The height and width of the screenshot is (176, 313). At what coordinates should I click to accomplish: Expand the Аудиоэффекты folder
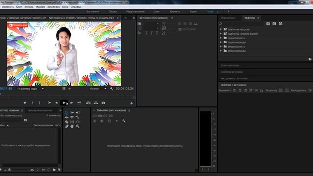point(221,38)
